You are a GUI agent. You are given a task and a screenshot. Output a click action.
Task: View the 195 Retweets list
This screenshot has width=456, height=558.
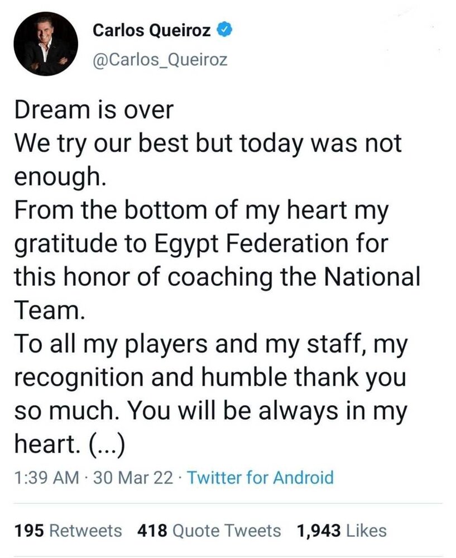(x=67, y=530)
